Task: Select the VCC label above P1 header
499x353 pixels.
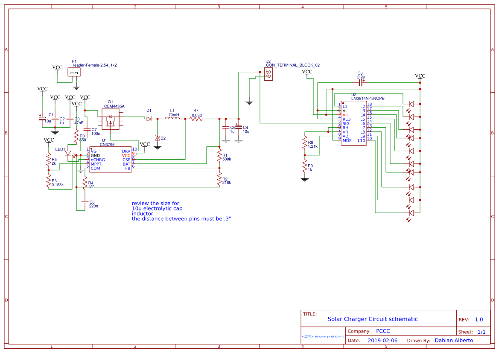Action: [x=57, y=67]
